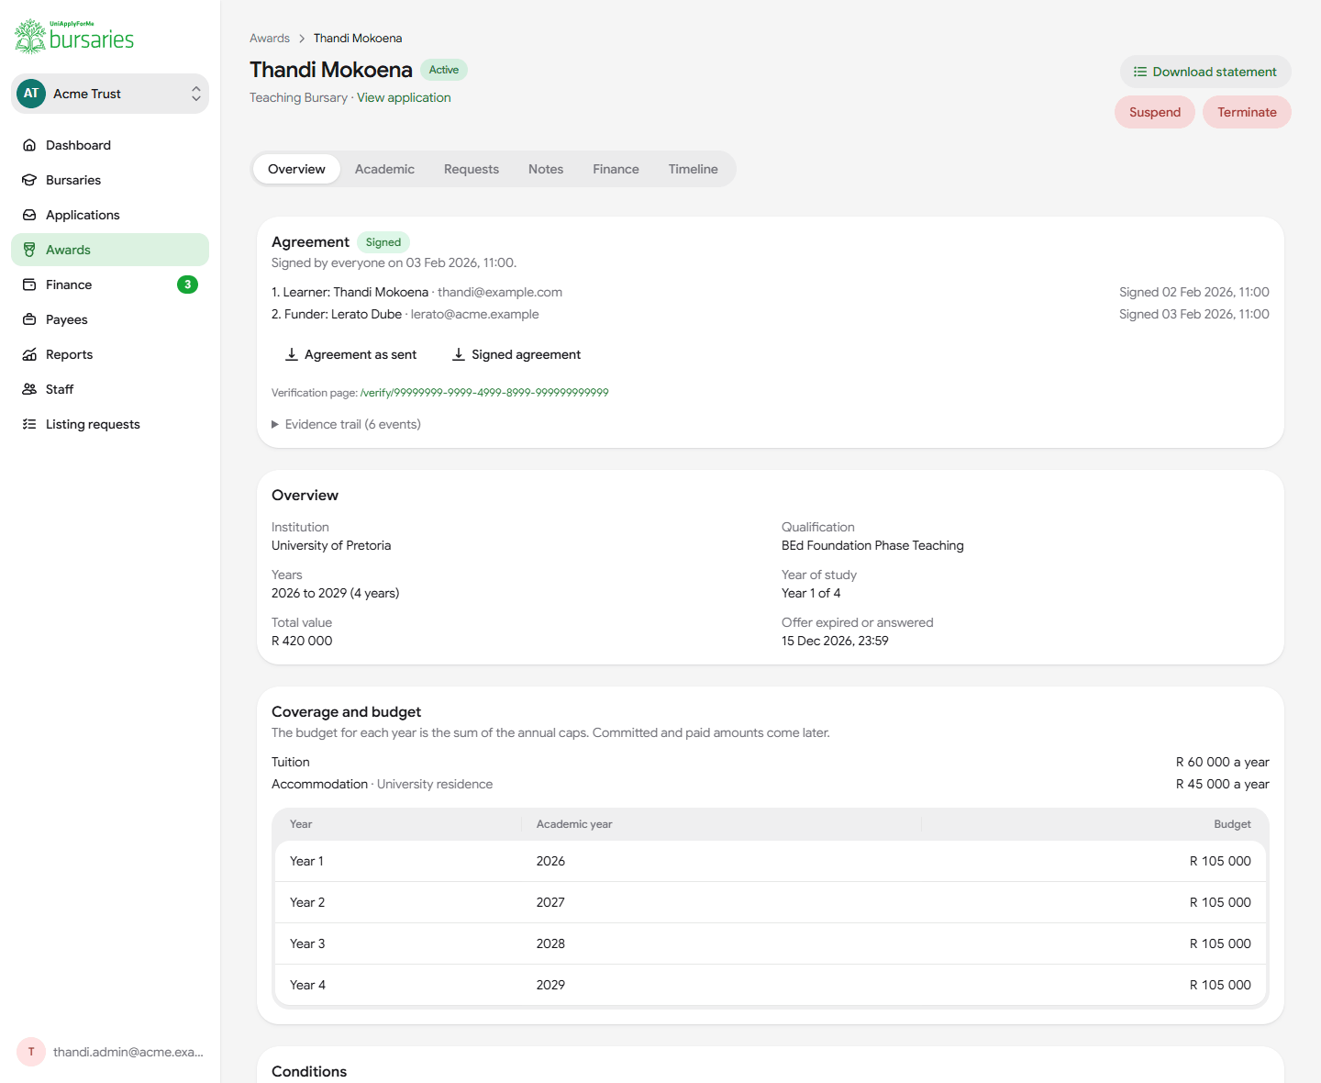Click download icon beside Agreement as sent

(x=292, y=354)
